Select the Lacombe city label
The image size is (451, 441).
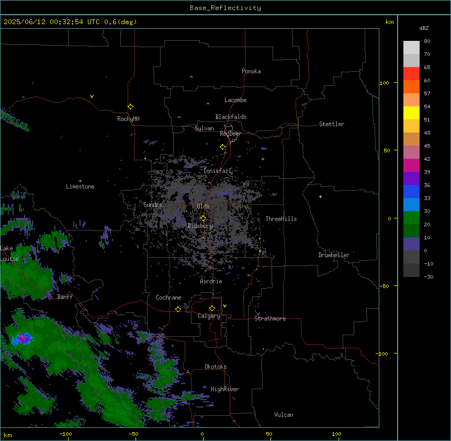235,100
